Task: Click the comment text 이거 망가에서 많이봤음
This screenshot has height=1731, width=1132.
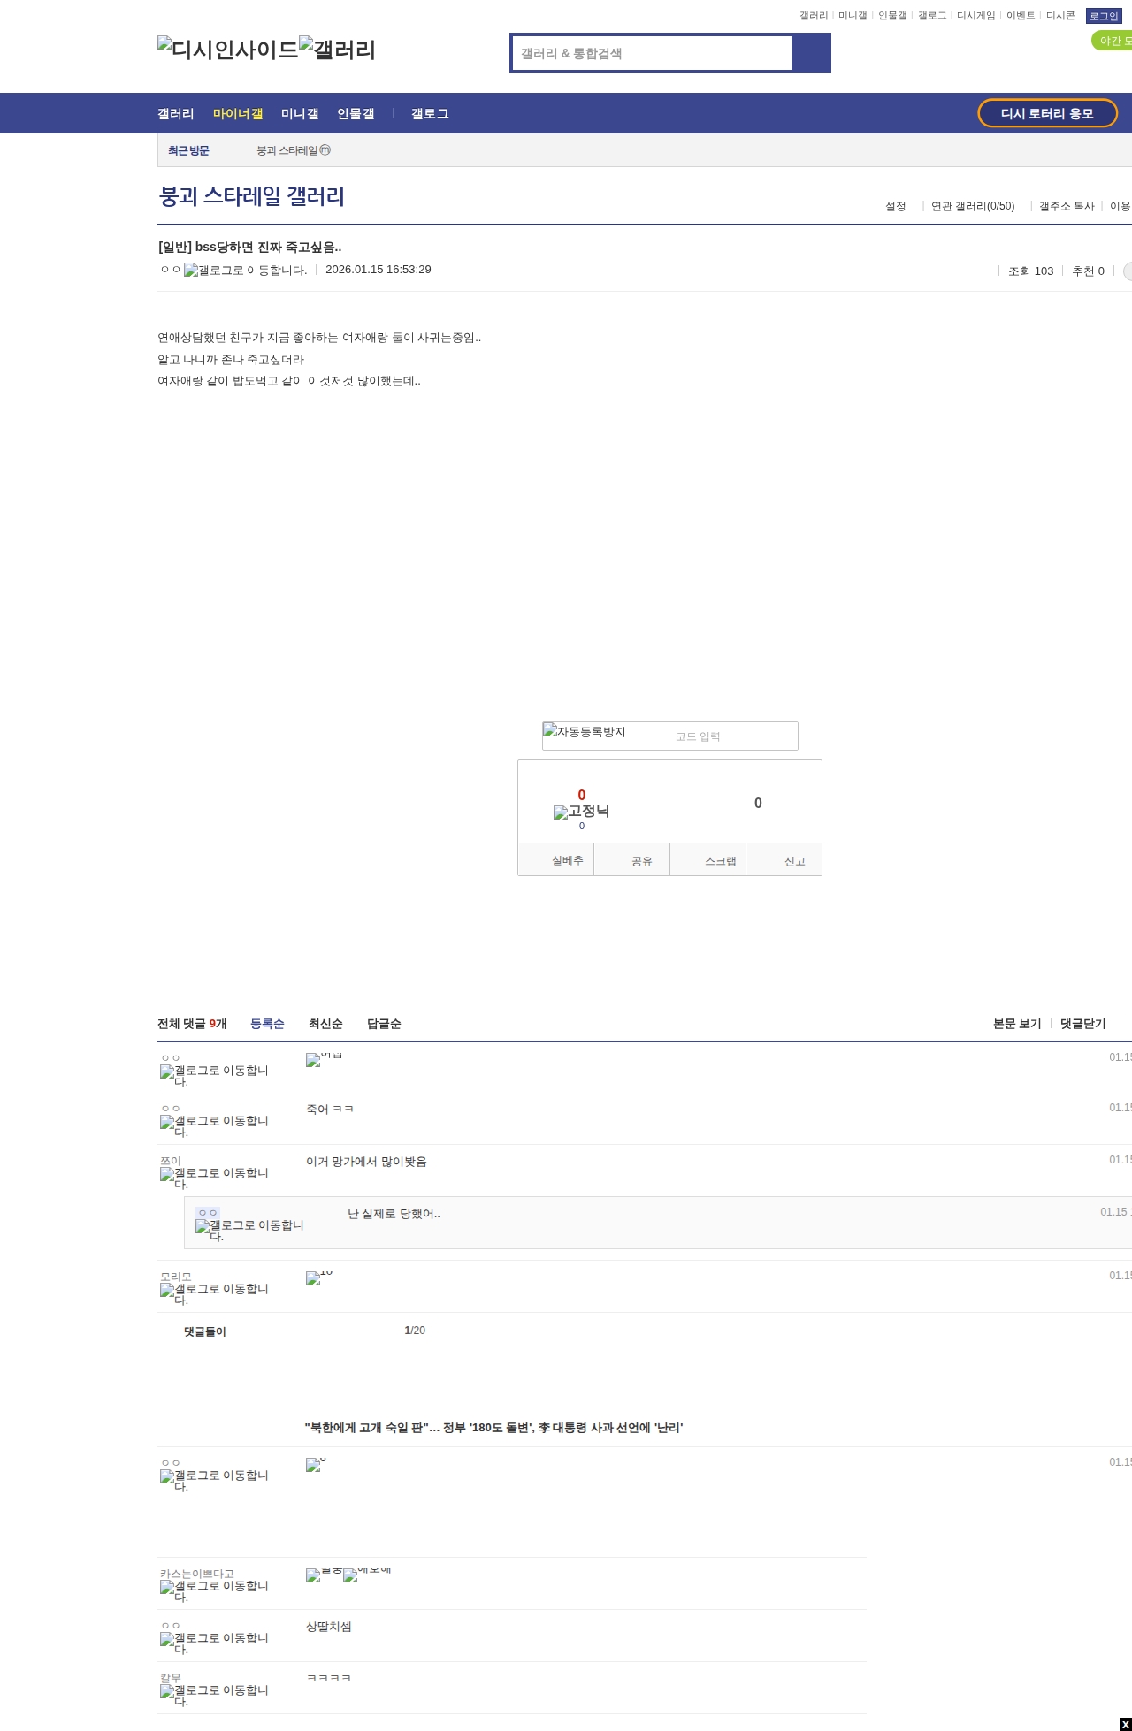Action: click(x=366, y=1161)
